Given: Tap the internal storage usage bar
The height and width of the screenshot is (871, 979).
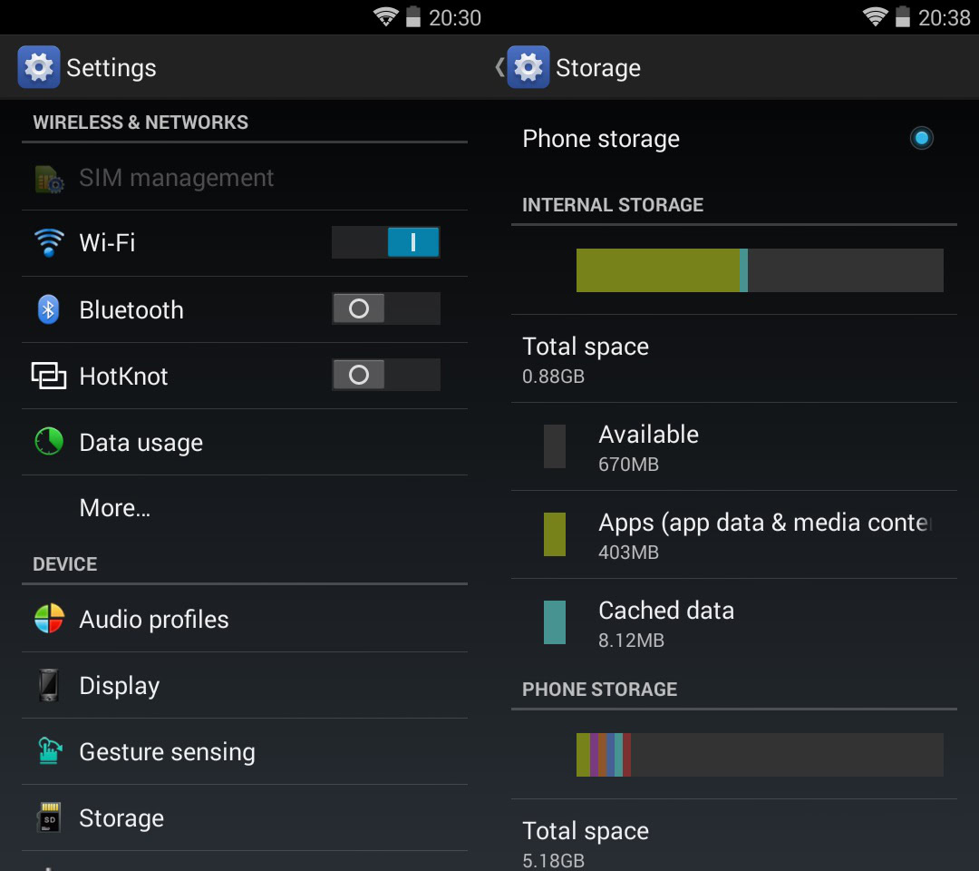Looking at the screenshot, I should (x=760, y=270).
